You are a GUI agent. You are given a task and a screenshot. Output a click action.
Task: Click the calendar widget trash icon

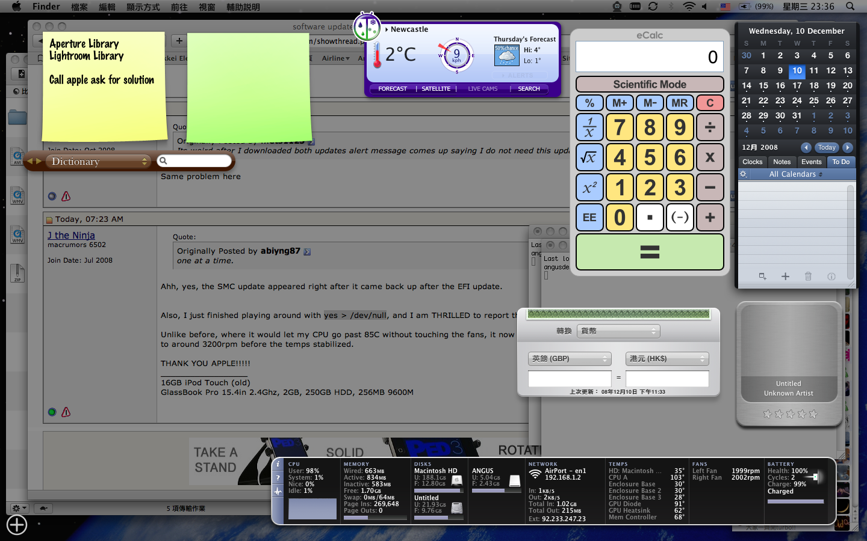coord(808,277)
